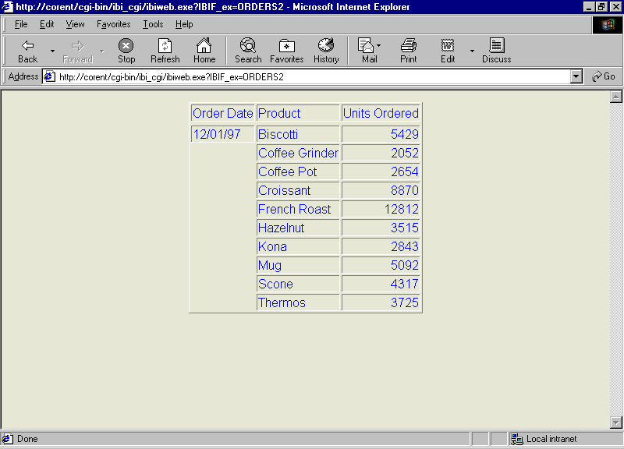
Task: Click the Go button beside address bar
Action: point(604,76)
